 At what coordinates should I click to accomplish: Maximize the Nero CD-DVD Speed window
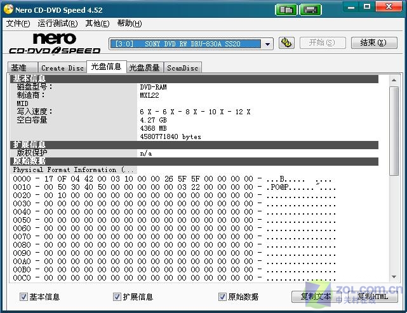pos(367,7)
